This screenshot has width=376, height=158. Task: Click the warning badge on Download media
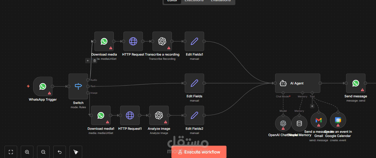[x=111, y=48]
